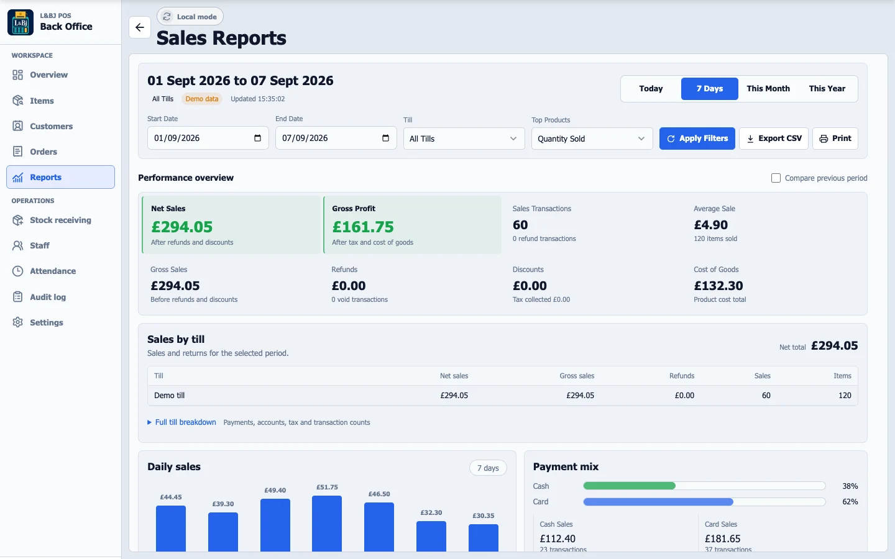Click the download icon on Export CSV
Image resolution: width=895 pixels, height=559 pixels.
pos(750,139)
